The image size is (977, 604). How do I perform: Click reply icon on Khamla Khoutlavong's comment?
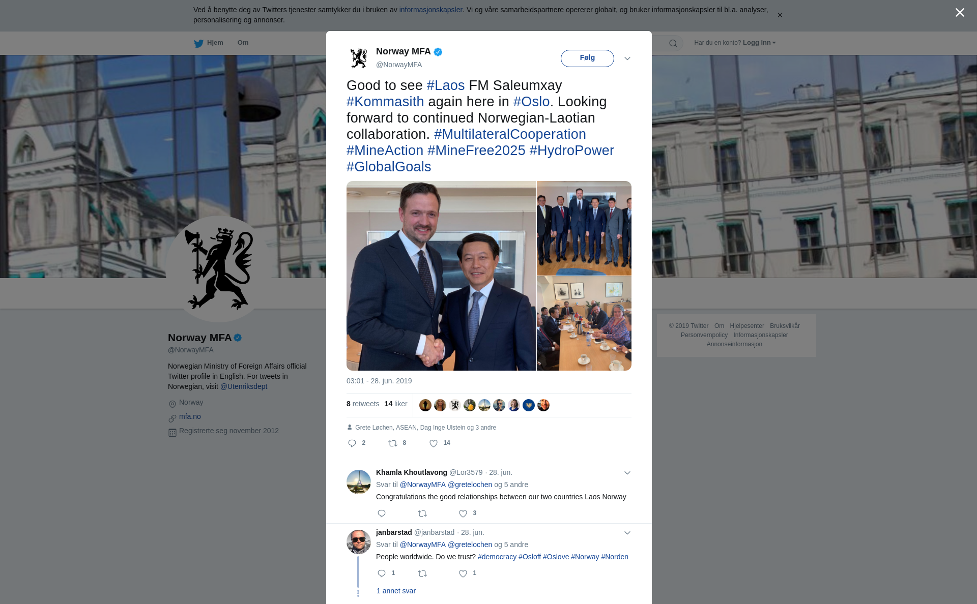pyautogui.click(x=382, y=514)
